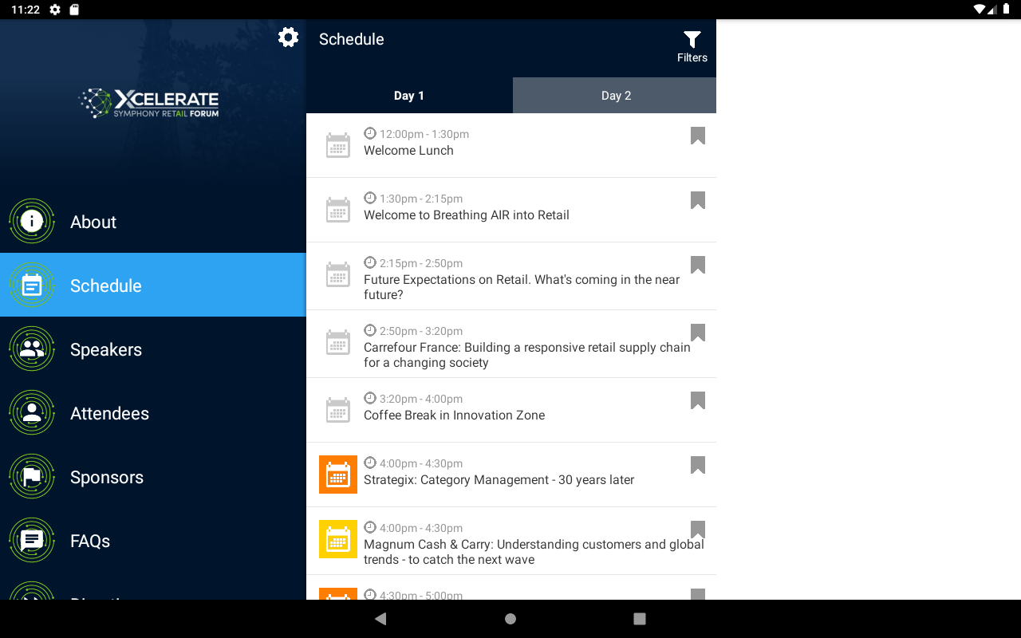Click the 2:15pm - 2:50pm time label
This screenshot has width=1021, height=638.
click(421, 263)
